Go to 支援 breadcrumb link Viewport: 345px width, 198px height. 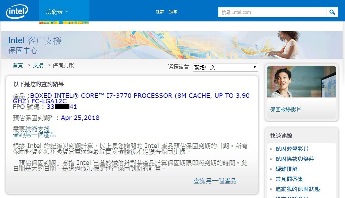(x=38, y=65)
